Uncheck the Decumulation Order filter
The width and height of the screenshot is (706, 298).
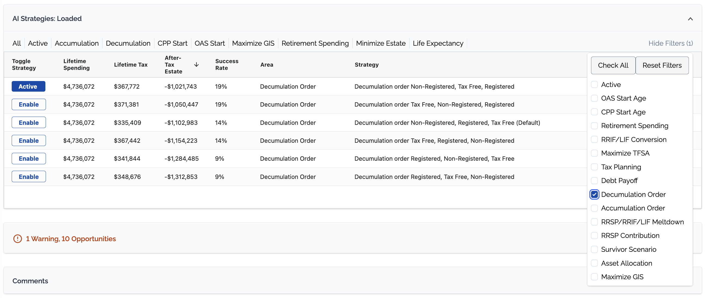594,195
